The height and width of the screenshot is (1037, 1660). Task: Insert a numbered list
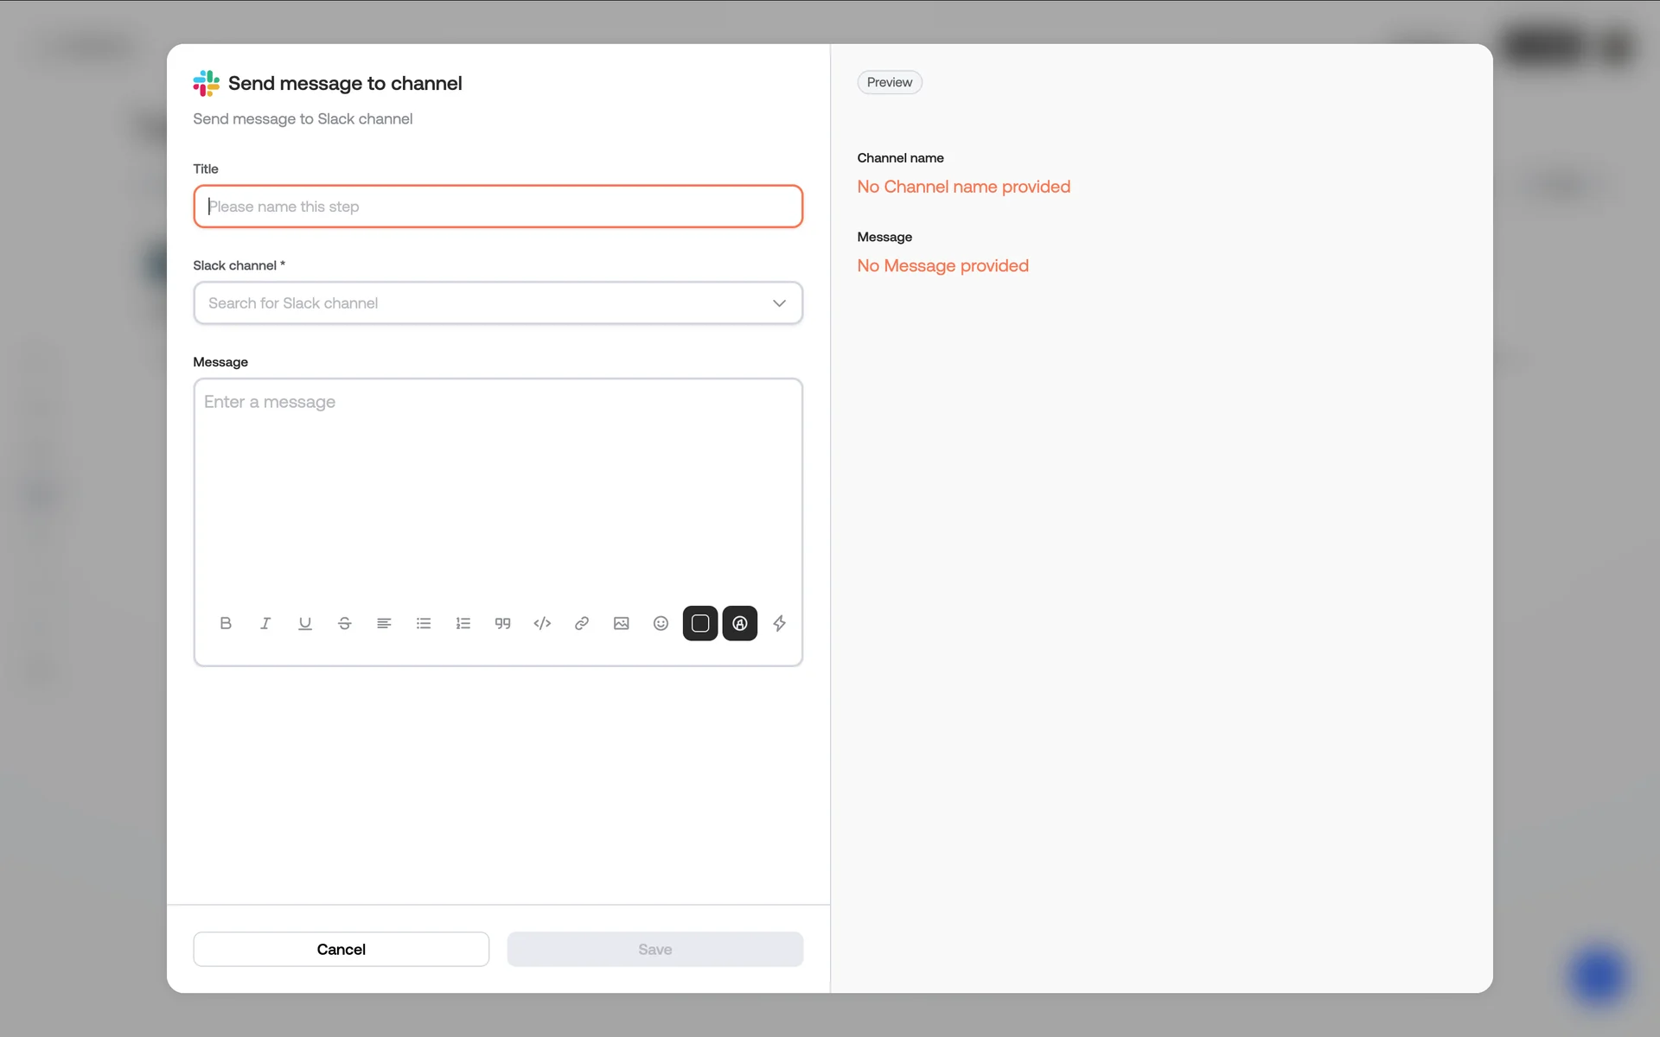point(463,623)
